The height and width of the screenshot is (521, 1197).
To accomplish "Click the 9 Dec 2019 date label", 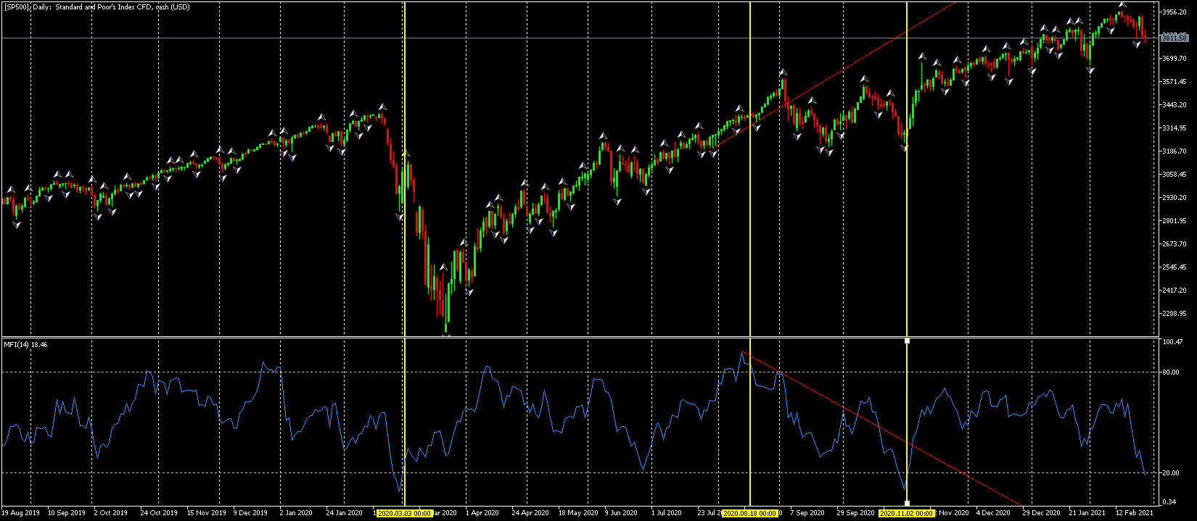I will click(x=250, y=513).
